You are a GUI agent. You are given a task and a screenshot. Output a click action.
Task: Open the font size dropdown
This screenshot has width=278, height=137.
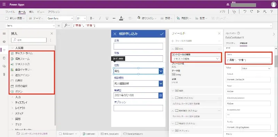81,18
